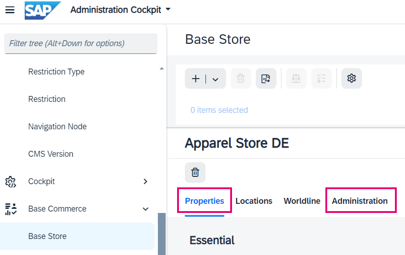Click the Apparel Store DE title
This screenshot has width=405, height=255.
(237, 143)
